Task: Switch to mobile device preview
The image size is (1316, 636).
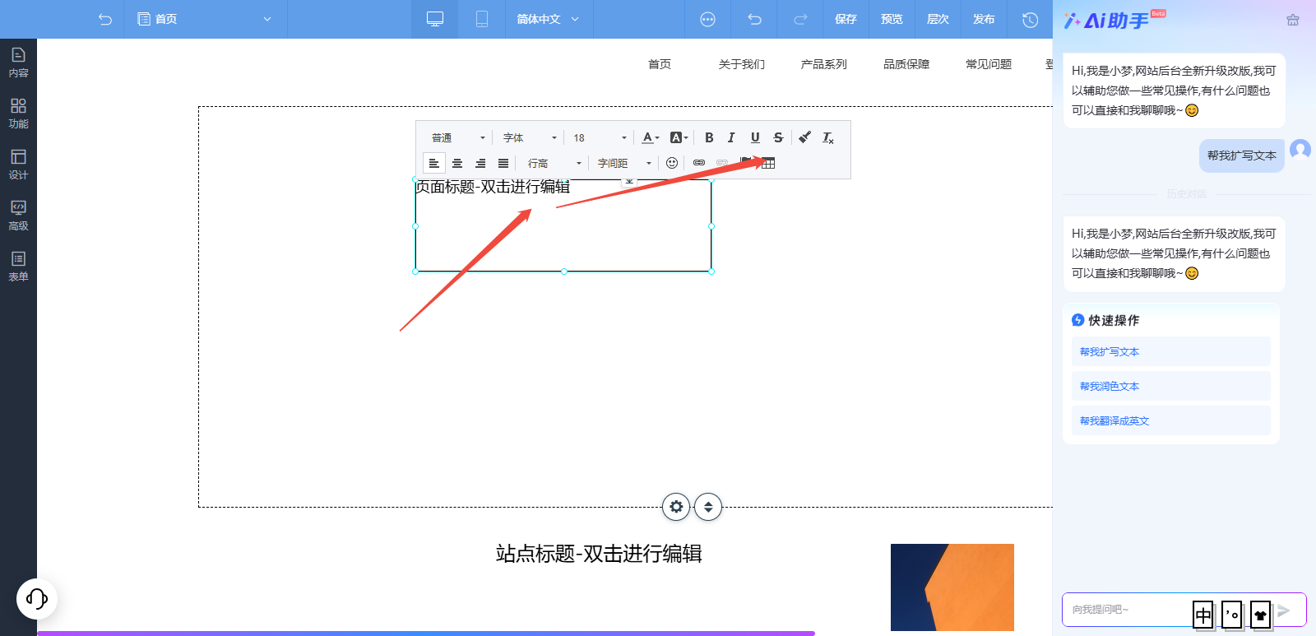Action: [482, 19]
